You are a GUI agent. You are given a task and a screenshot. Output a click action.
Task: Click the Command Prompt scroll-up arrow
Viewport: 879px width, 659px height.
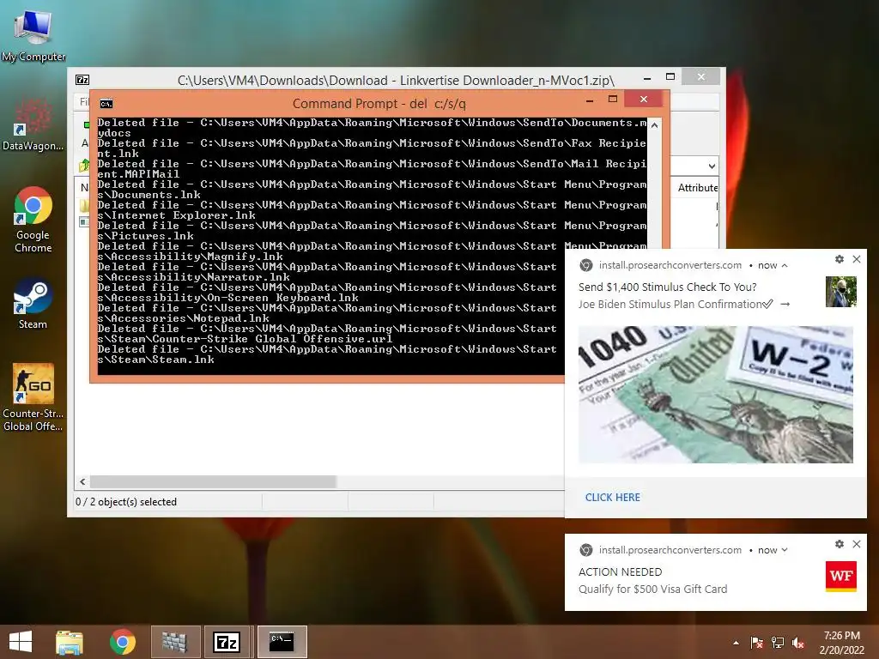tap(654, 125)
